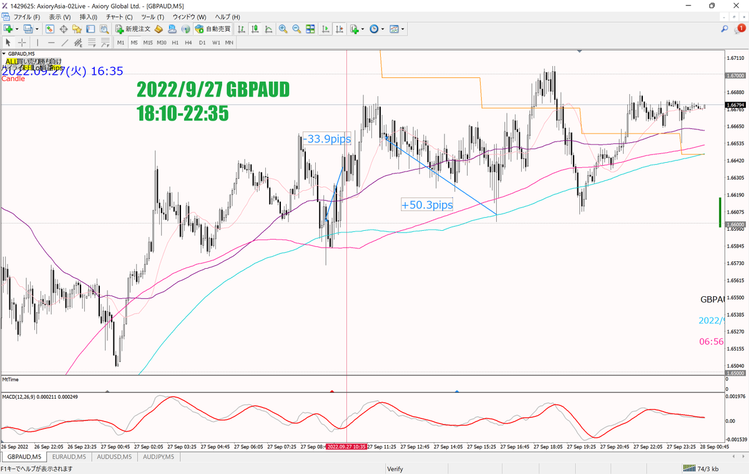Click the 新規注文 new order button
Viewport: 749px width, 474px height.
pos(132,29)
